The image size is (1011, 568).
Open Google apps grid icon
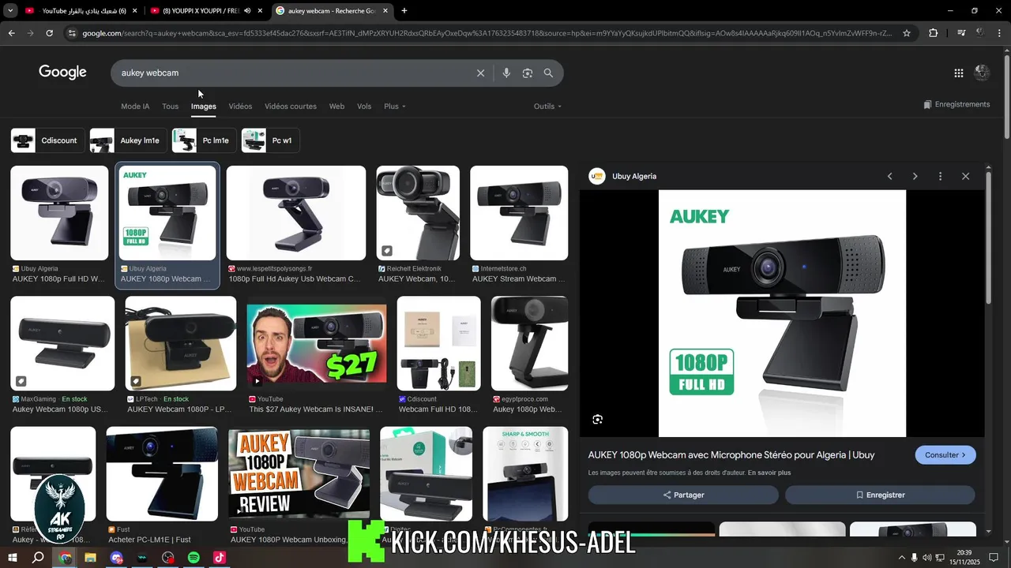coord(958,73)
